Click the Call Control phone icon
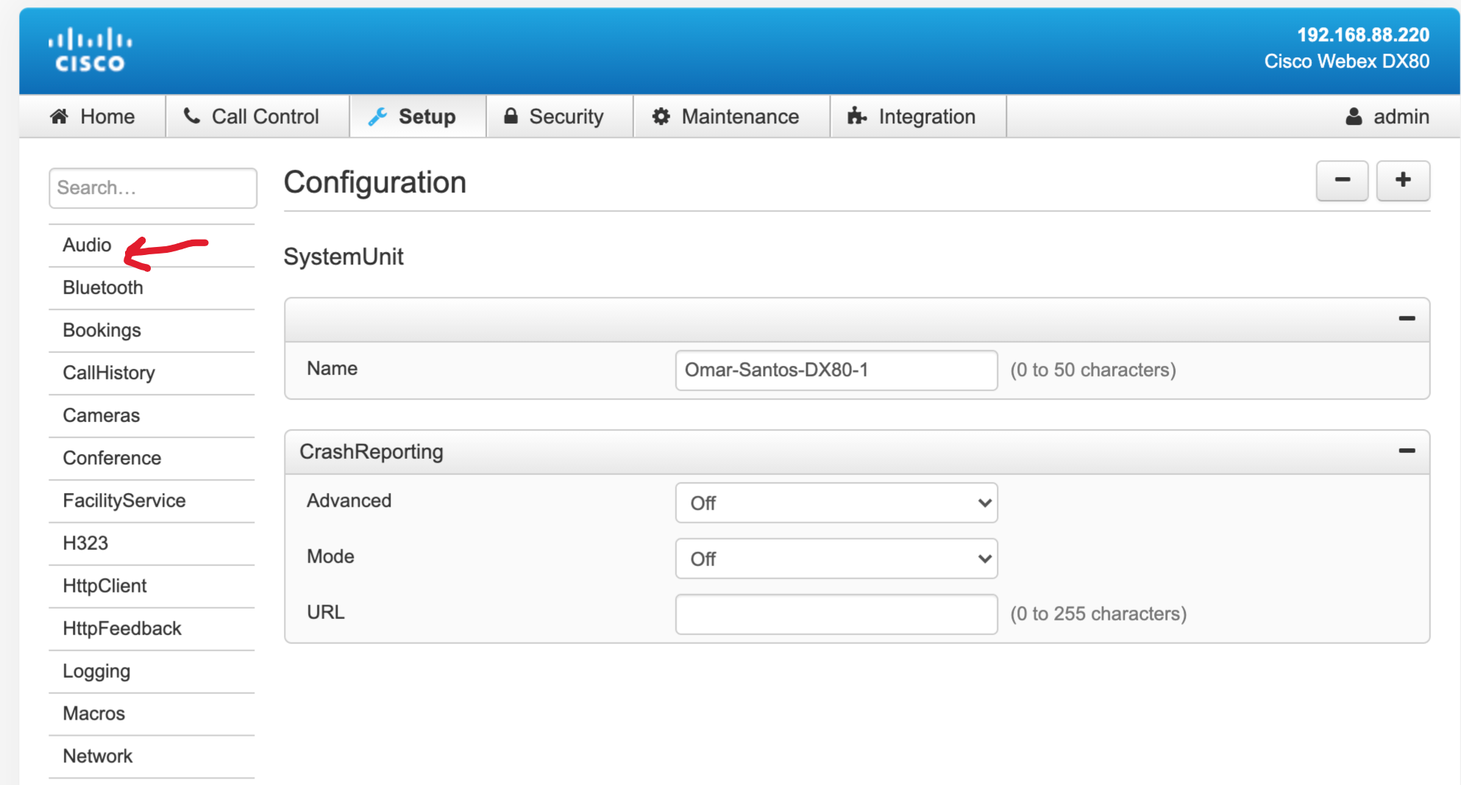The width and height of the screenshot is (1461, 785). [x=192, y=116]
